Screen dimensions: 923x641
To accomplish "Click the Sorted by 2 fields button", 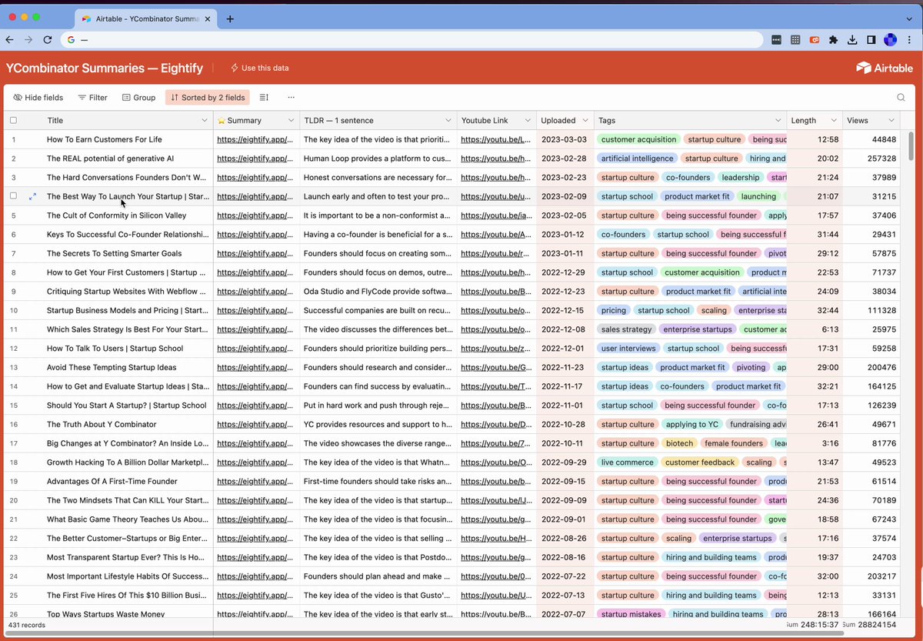I will (x=207, y=97).
